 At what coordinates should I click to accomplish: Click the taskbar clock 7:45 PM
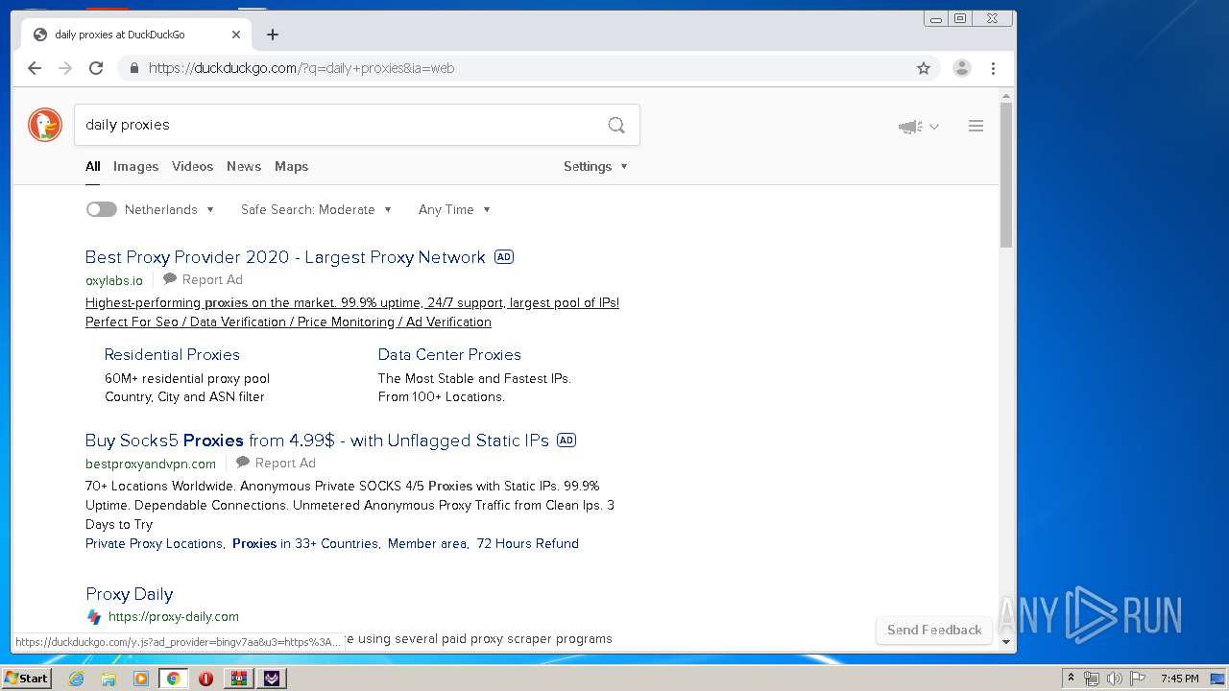coord(1179,679)
